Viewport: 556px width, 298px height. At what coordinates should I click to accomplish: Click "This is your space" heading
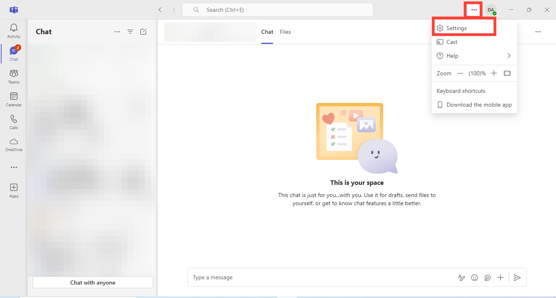point(357,183)
